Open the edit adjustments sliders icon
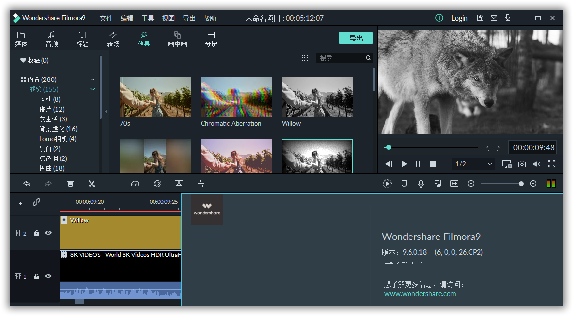Screen dimensions: 573x316 pyautogui.click(x=201, y=184)
